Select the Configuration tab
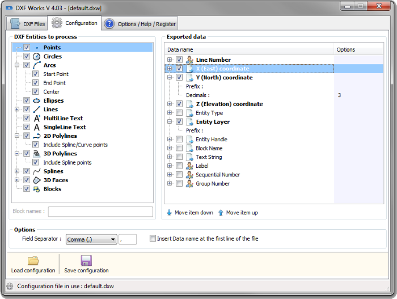The image size is (397, 299). [x=74, y=23]
